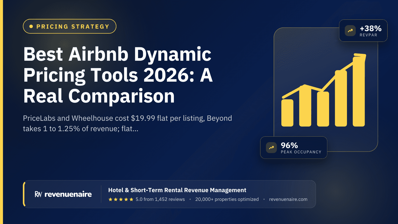Click the "5.0 from 1,452 reviews" text

point(160,199)
